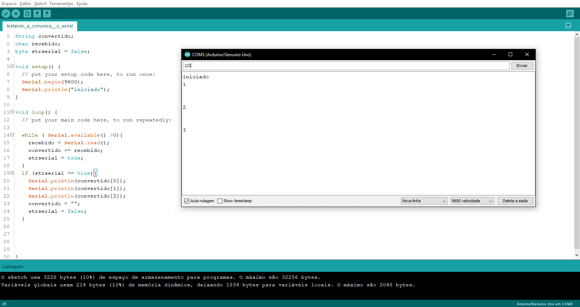The height and width of the screenshot is (307, 580).
Task: Enable the Show timestamp checkbox
Action: [x=220, y=201]
